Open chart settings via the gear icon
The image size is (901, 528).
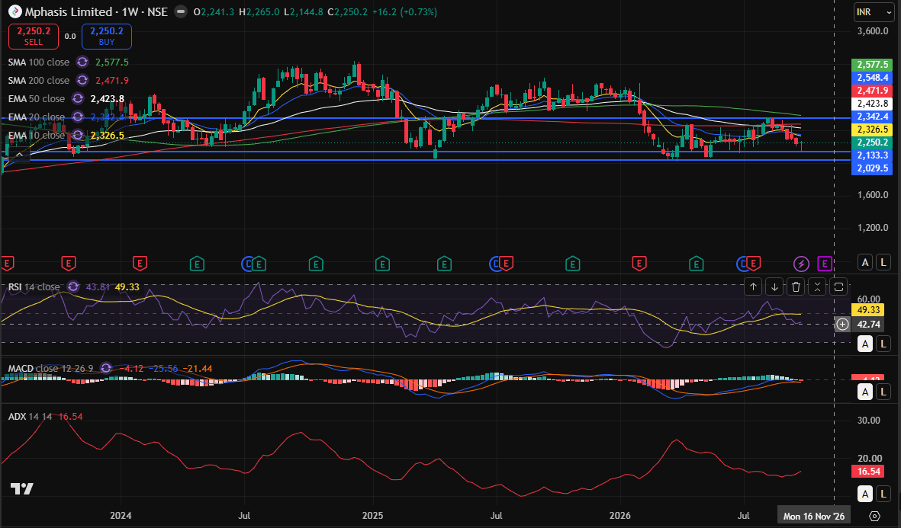874,516
